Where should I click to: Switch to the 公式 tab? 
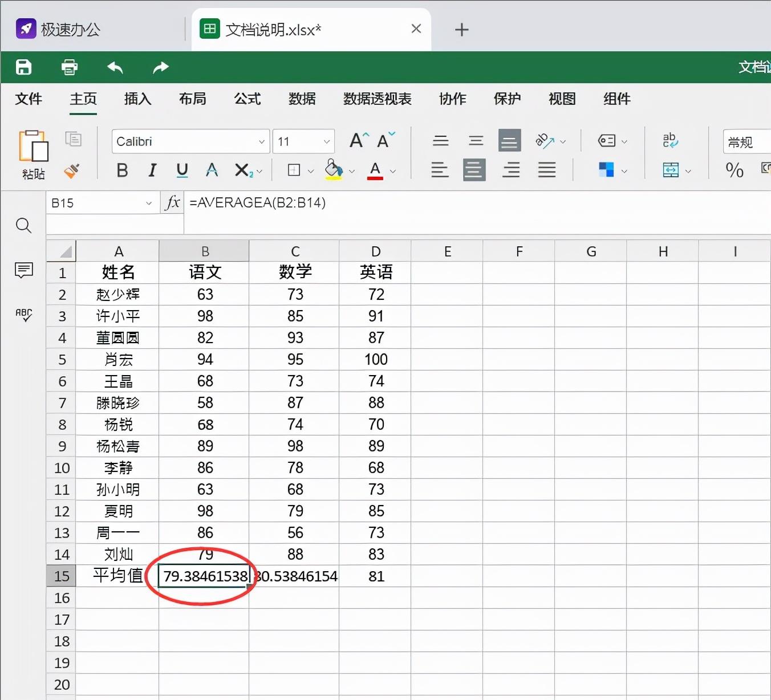(247, 99)
